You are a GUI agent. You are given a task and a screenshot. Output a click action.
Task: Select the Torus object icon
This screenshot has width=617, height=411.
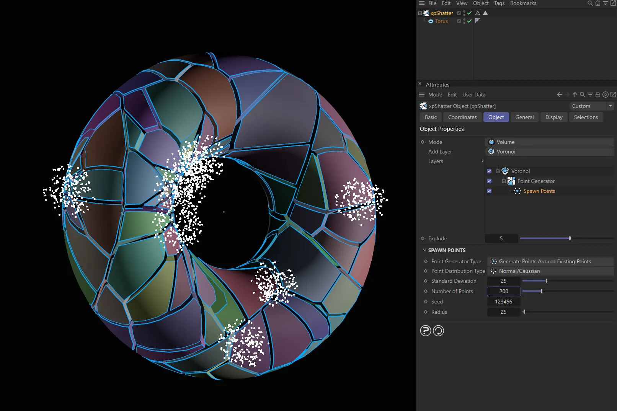click(x=431, y=21)
